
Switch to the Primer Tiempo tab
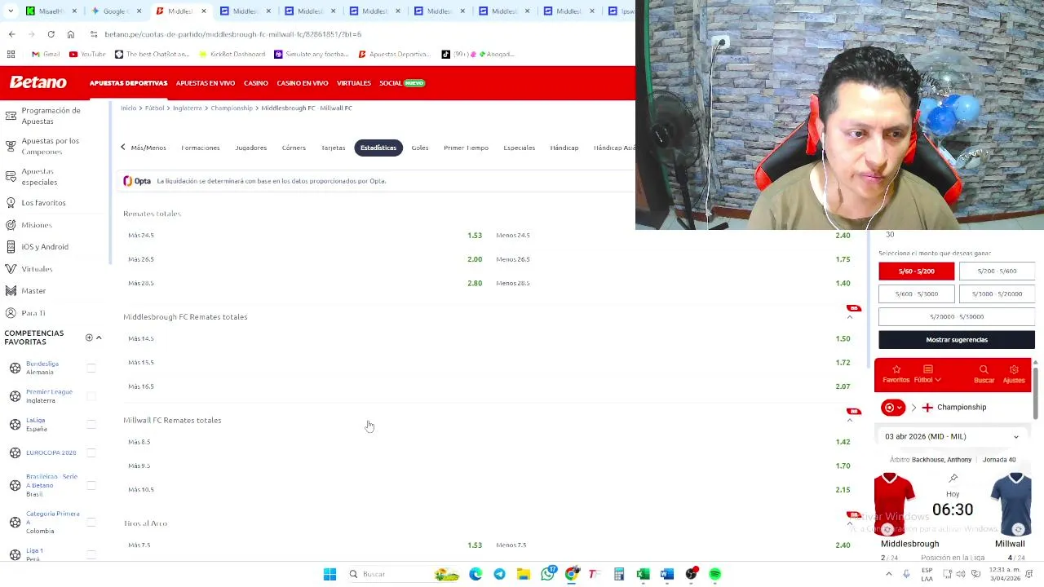466,148
